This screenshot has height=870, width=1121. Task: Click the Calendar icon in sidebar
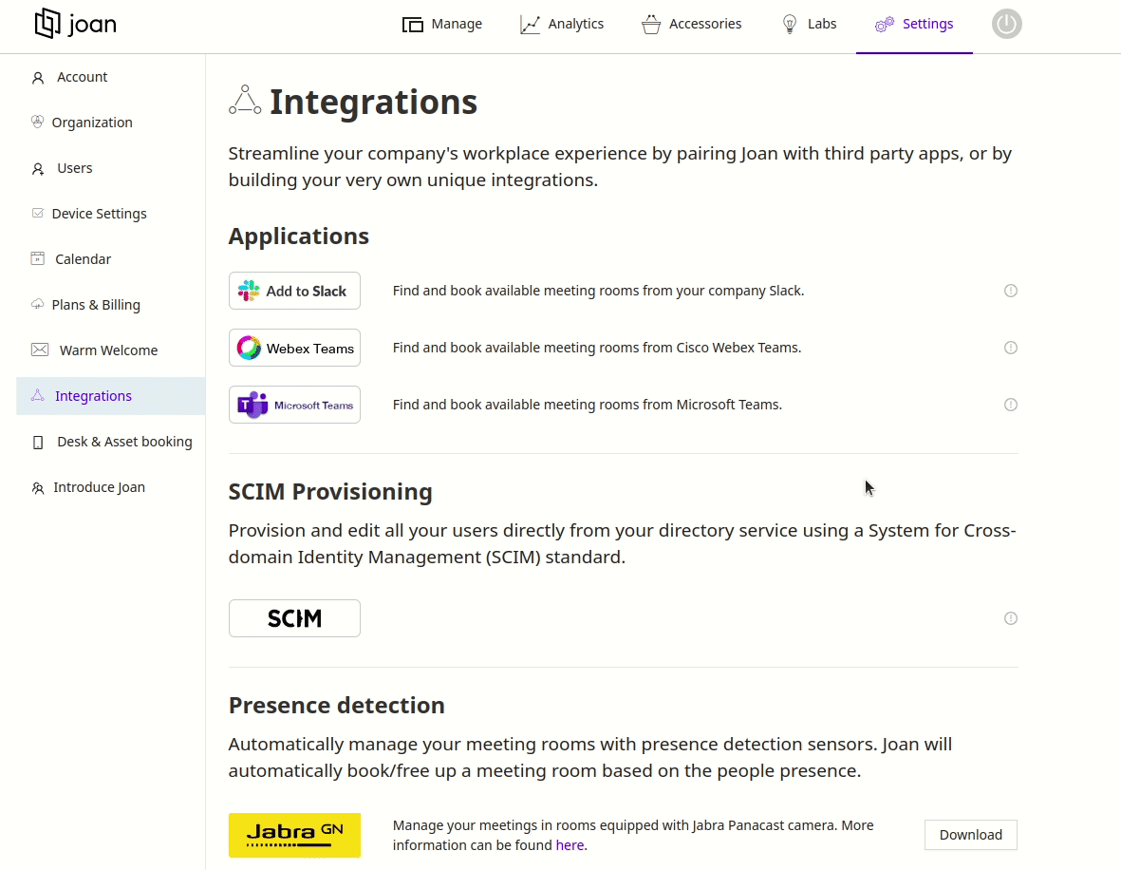[38, 258]
